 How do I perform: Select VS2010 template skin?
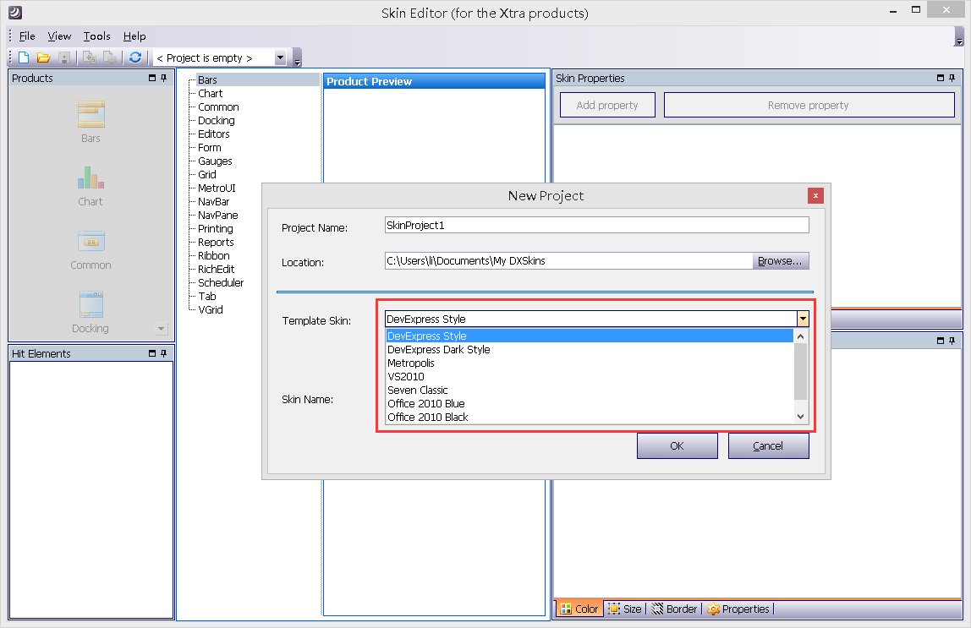pyautogui.click(x=589, y=376)
